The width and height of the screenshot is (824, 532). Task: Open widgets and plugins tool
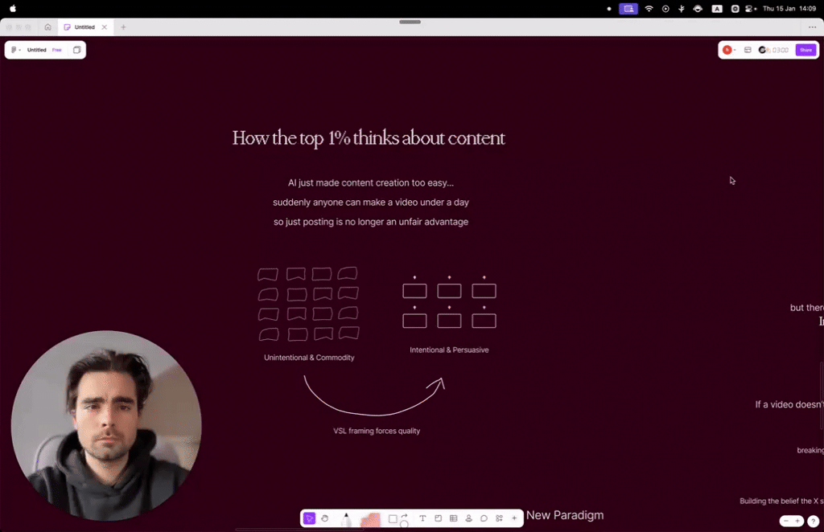(x=499, y=518)
